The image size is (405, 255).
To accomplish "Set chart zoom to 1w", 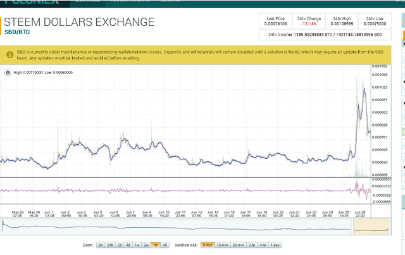I will (137, 245).
